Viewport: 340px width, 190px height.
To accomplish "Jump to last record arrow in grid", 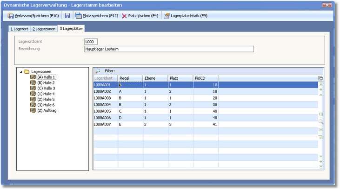I will click(320, 166).
